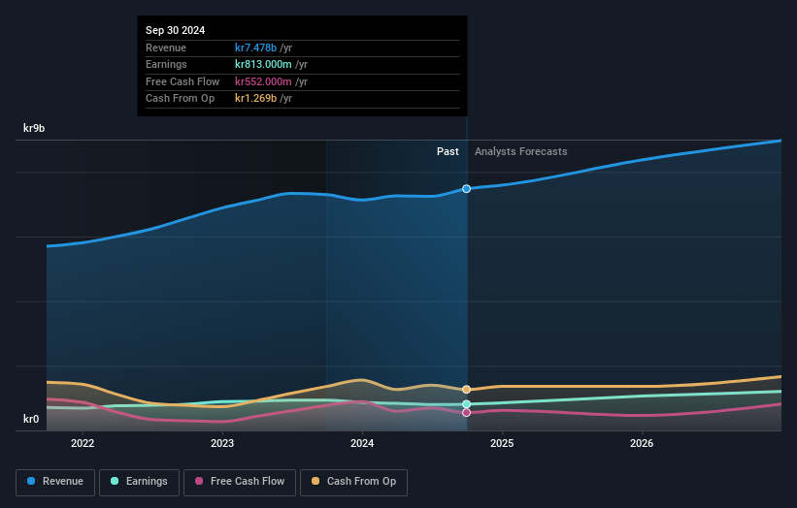The image size is (797, 508).
Task: Click the 2025 x-axis label
Action: [502, 443]
